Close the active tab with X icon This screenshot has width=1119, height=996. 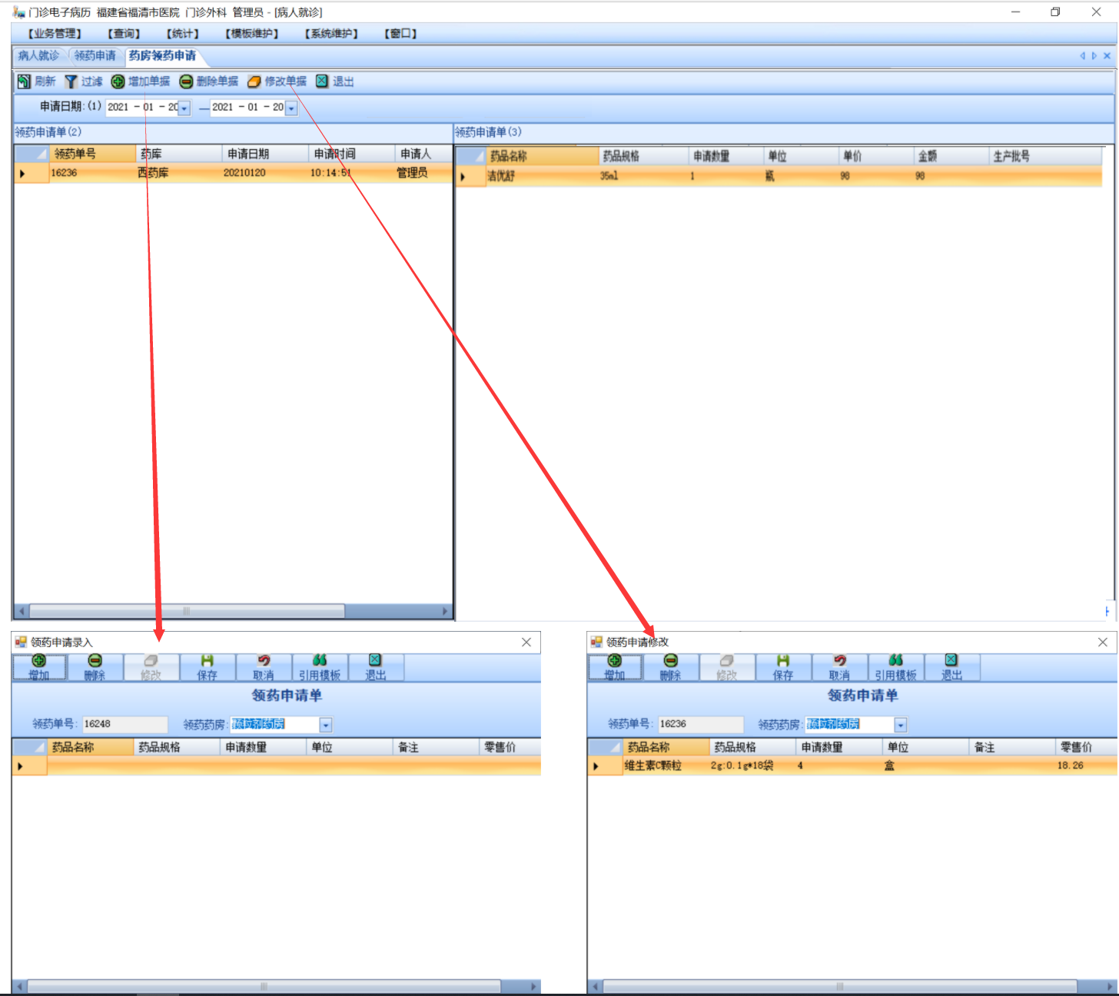(x=1107, y=56)
